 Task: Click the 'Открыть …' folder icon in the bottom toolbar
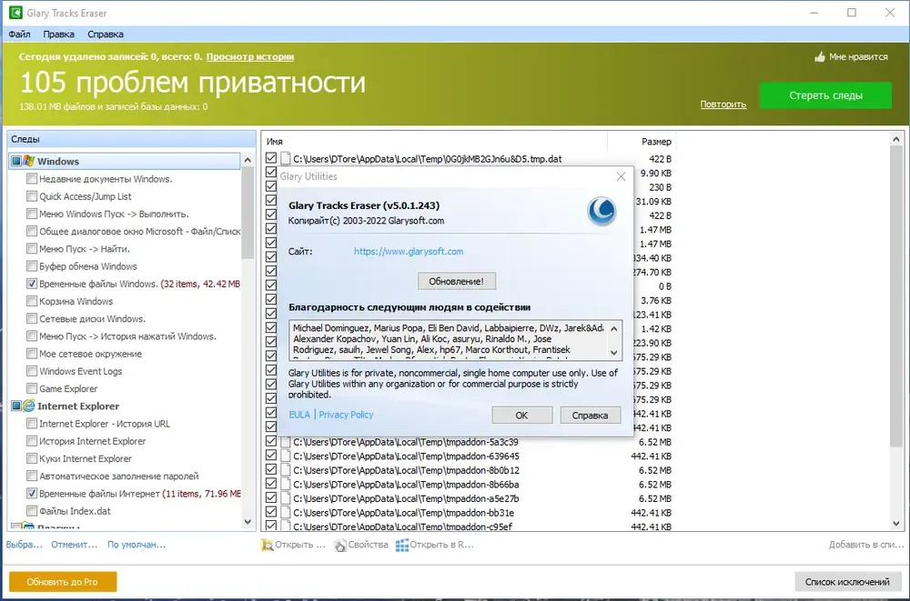pyautogui.click(x=267, y=545)
